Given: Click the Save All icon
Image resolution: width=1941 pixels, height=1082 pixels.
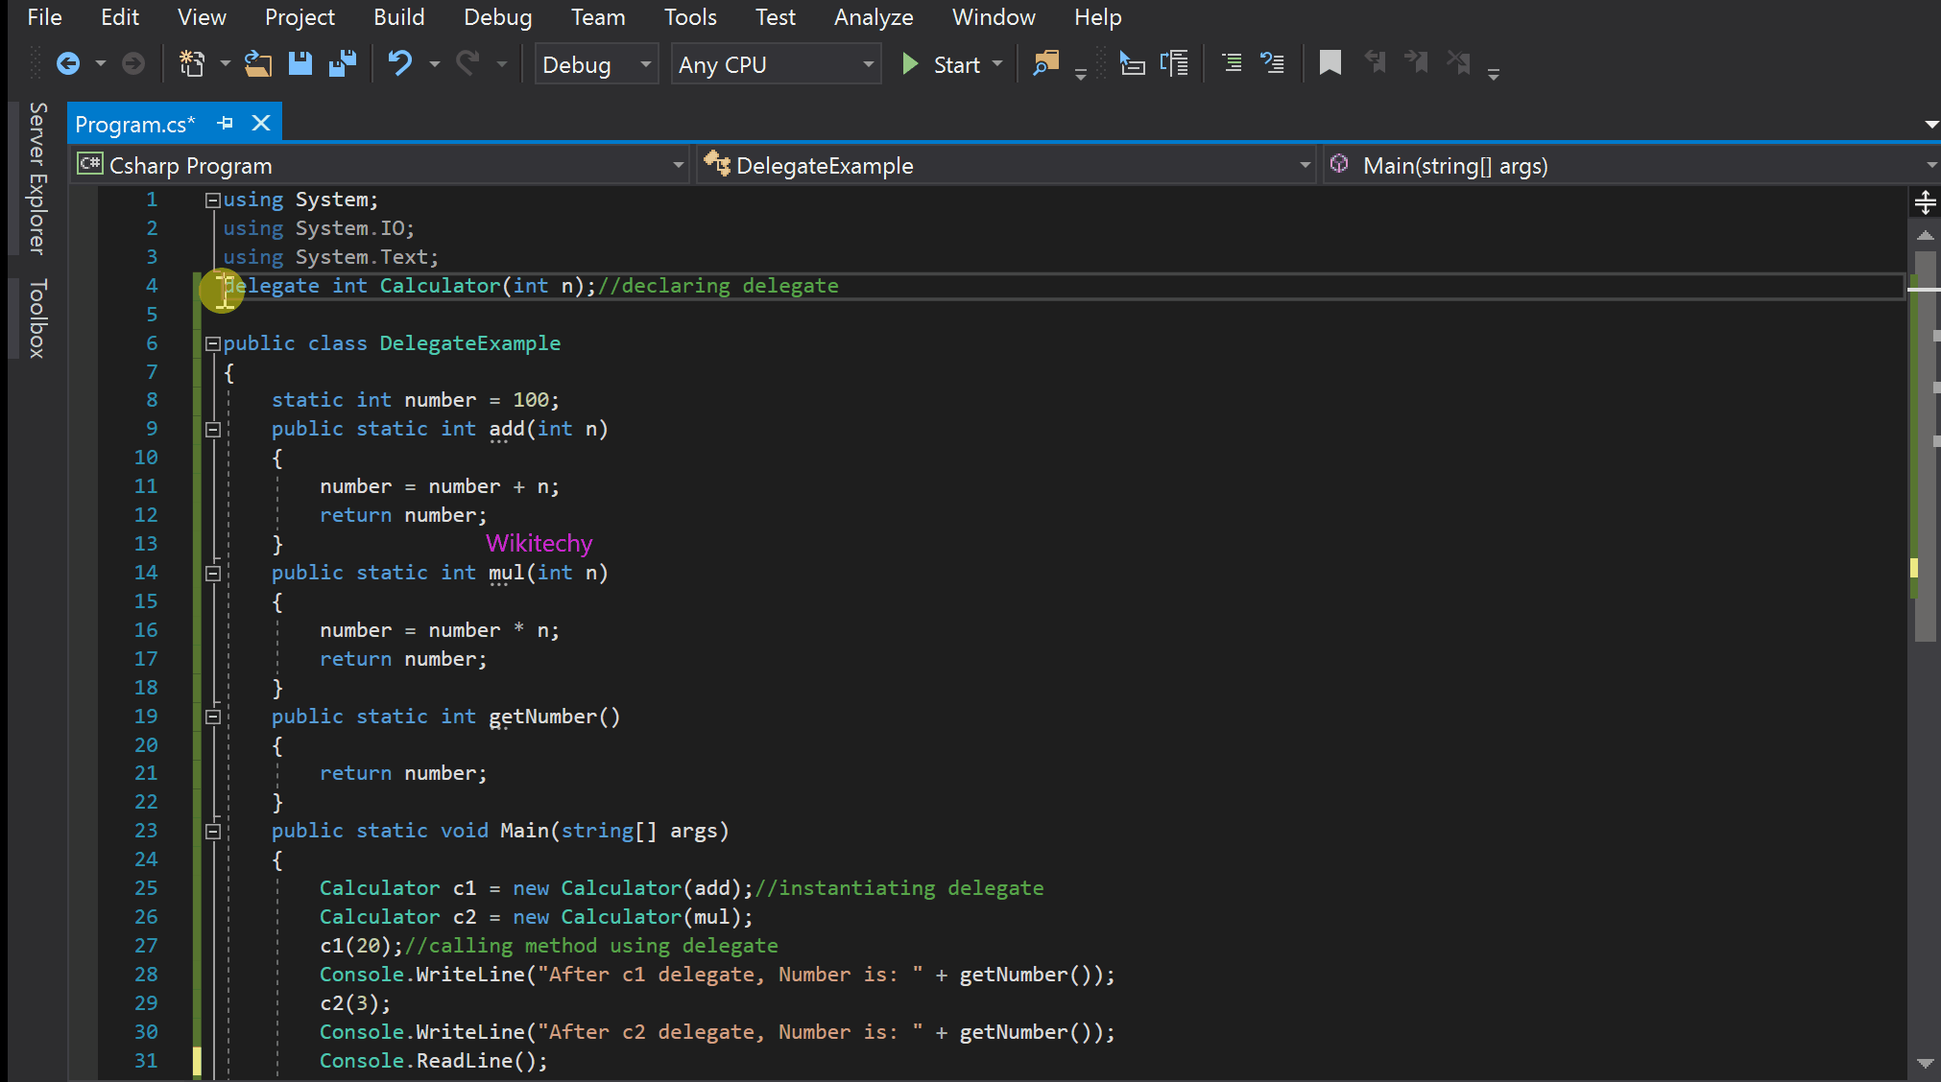Looking at the screenshot, I should (343, 64).
